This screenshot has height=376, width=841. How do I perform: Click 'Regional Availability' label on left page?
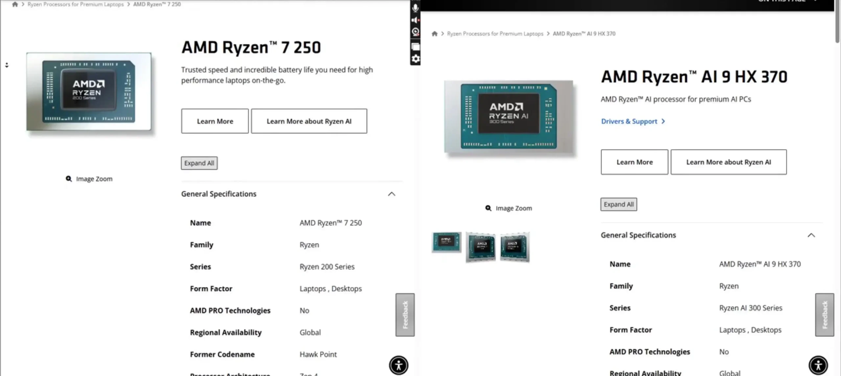point(226,332)
